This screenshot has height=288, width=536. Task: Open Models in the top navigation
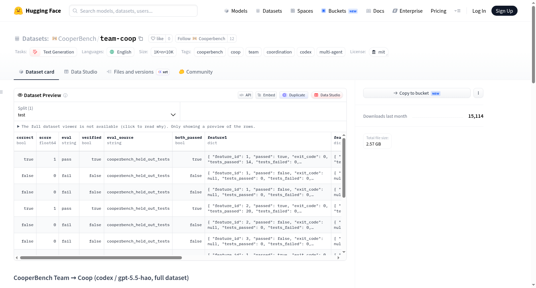tap(236, 11)
